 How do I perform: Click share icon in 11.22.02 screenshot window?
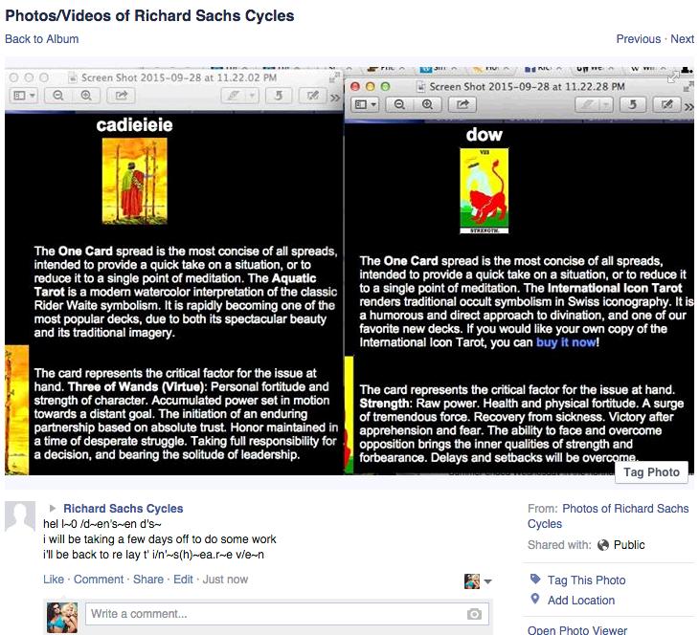(x=121, y=96)
